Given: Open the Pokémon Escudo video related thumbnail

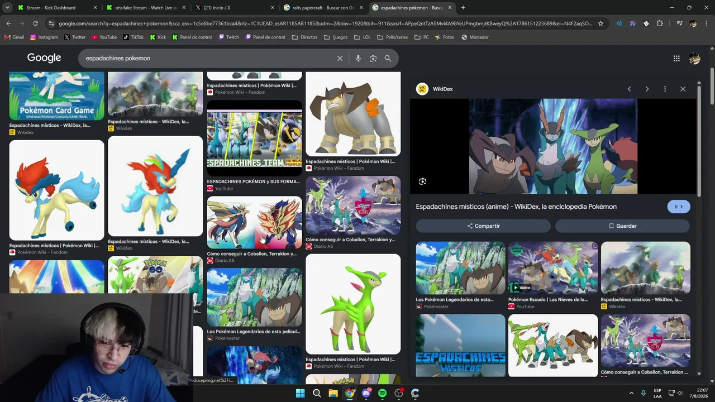Looking at the screenshot, I should point(553,267).
